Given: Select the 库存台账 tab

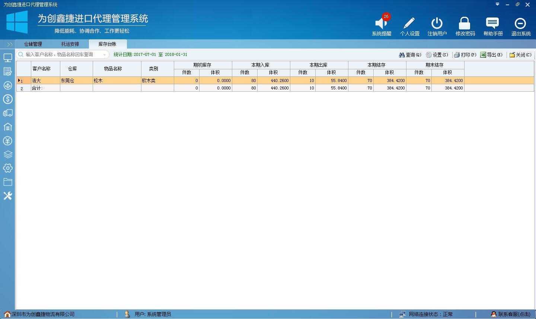Looking at the screenshot, I should click(x=108, y=44).
